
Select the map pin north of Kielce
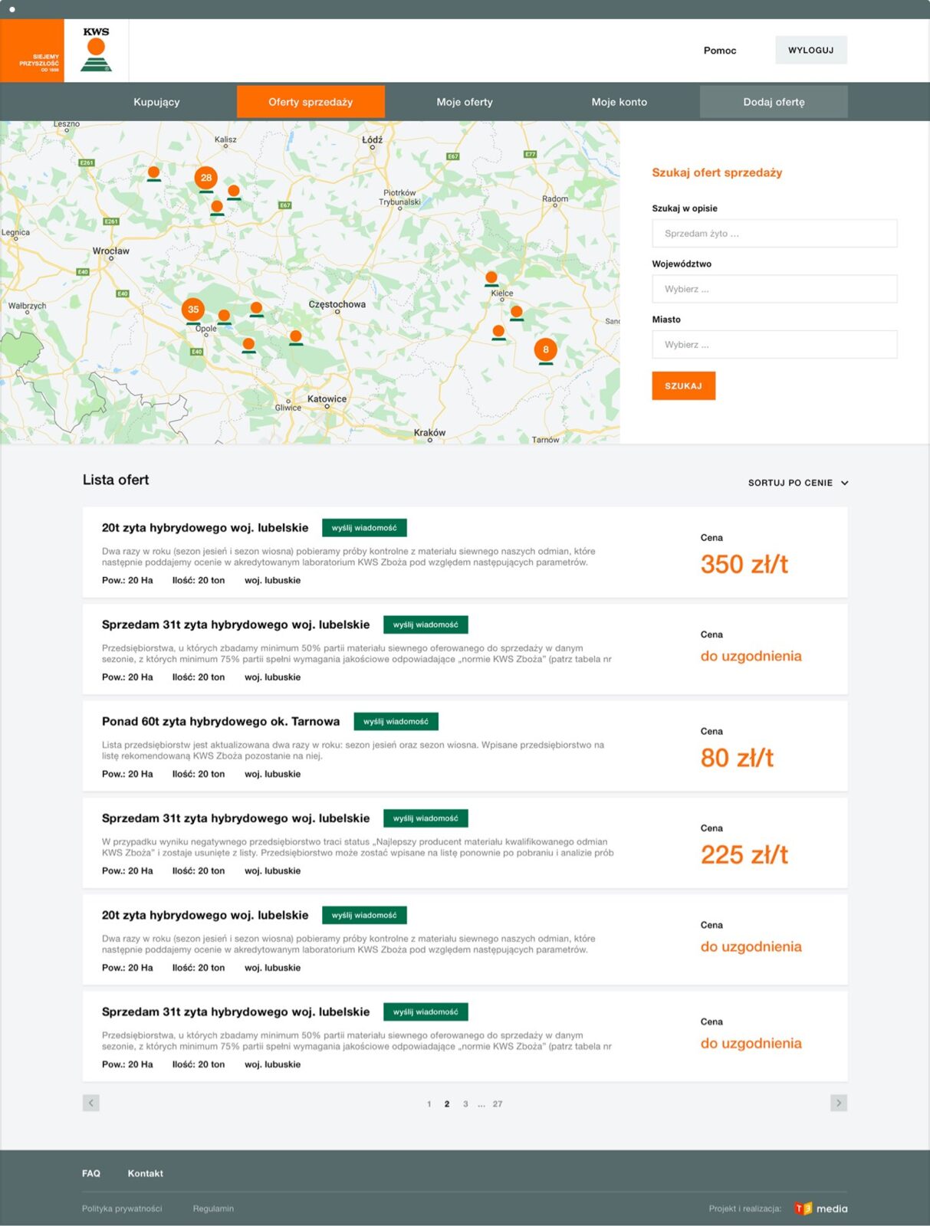pos(491,278)
